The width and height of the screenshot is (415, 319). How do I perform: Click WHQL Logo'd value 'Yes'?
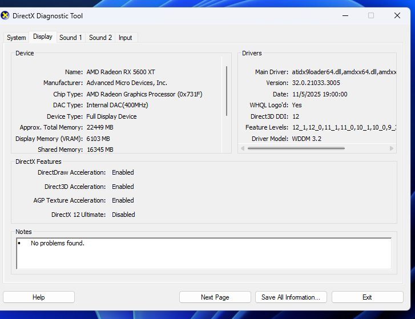(x=297, y=105)
